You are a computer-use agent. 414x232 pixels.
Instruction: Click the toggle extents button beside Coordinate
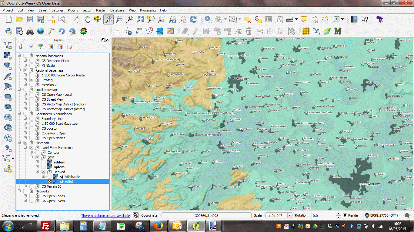click(x=135, y=215)
